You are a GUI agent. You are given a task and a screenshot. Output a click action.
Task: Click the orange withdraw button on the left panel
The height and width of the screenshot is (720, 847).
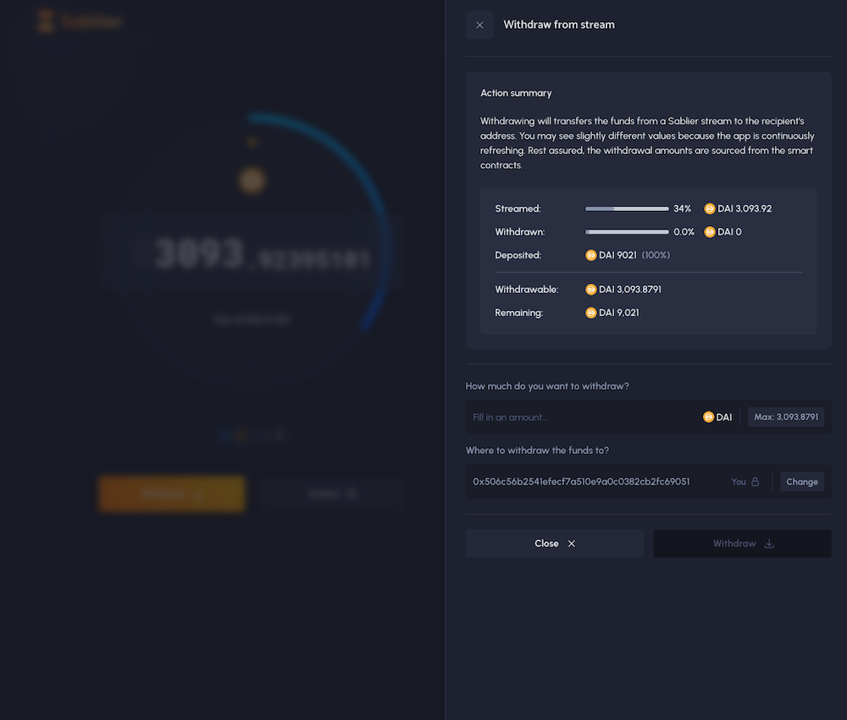[172, 494]
